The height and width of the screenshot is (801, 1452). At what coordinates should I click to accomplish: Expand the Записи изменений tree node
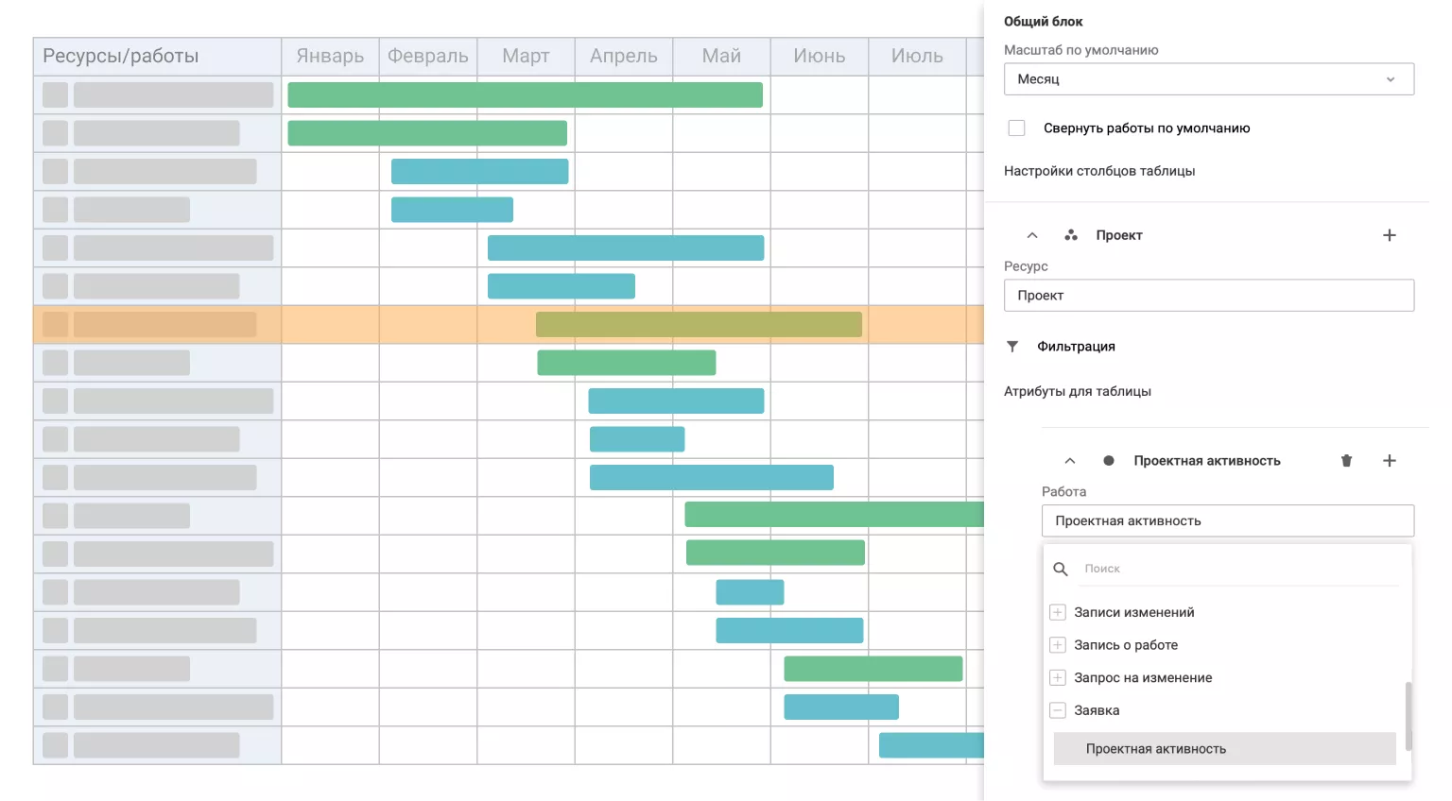pyautogui.click(x=1058, y=612)
